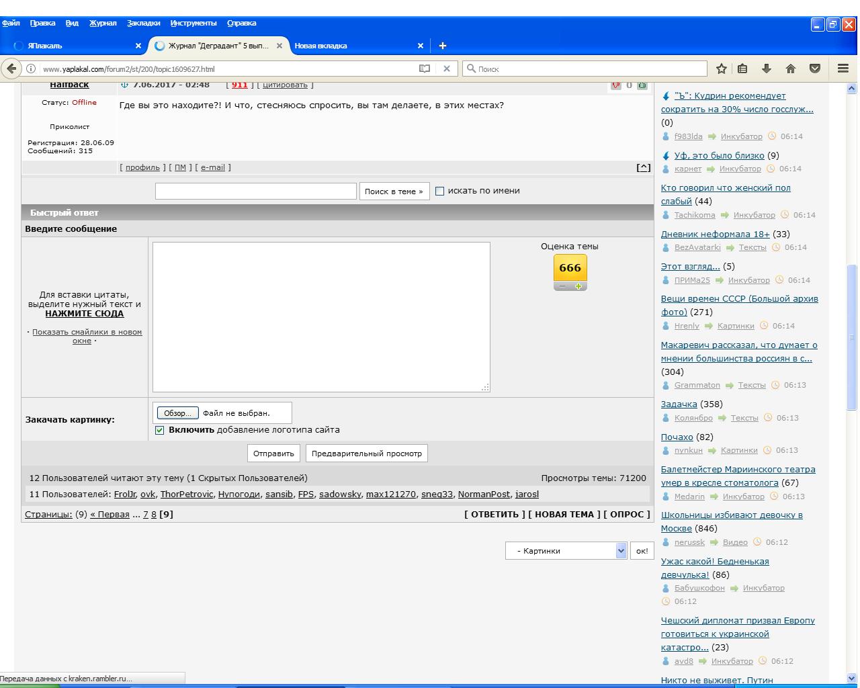Image resolution: width=860 pixels, height=688 pixels.
Task: Click the Отправить button
Action: click(x=273, y=454)
